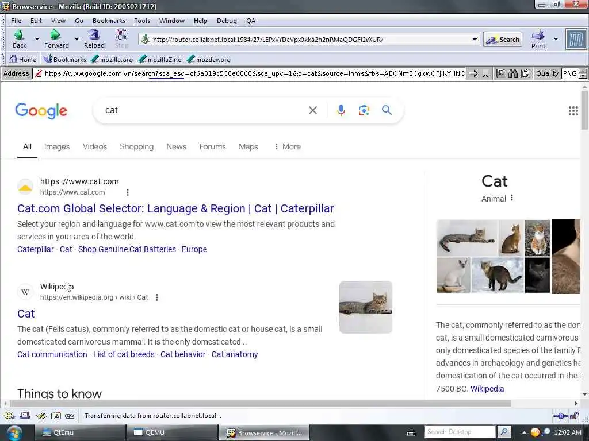The image size is (589, 441).
Task: Click the Quality PNG stepper arrows
Action: pos(583,73)
